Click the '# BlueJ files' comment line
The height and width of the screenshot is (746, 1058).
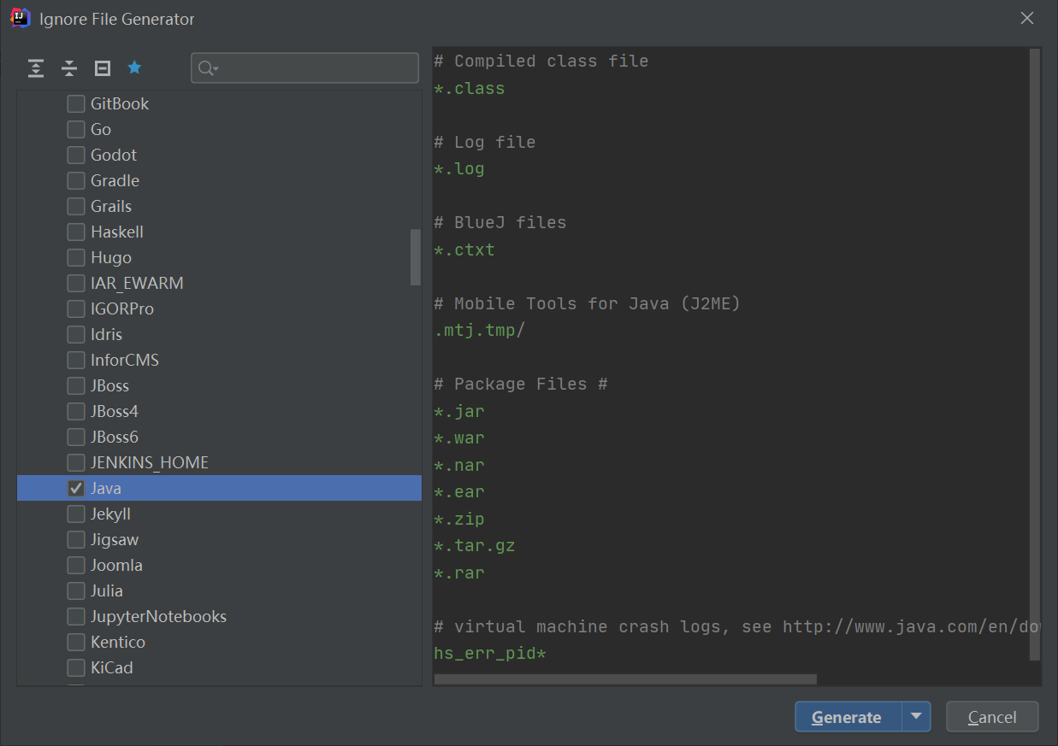(500, 222)
